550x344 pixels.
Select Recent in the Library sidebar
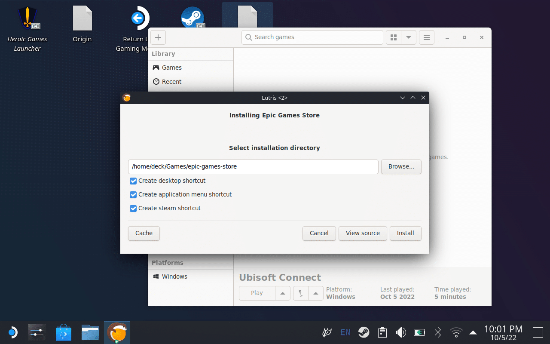tap(191, 82)
